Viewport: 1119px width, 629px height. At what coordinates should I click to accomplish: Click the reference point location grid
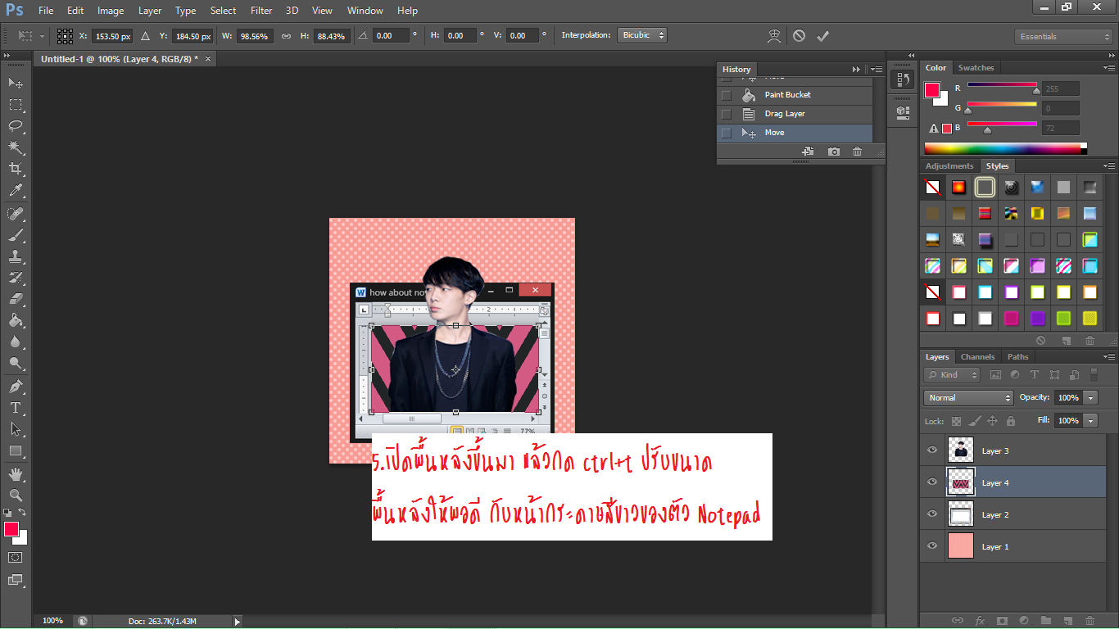65,36
